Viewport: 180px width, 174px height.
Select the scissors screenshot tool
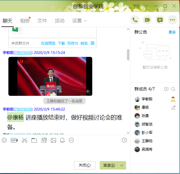pos(24,140)
